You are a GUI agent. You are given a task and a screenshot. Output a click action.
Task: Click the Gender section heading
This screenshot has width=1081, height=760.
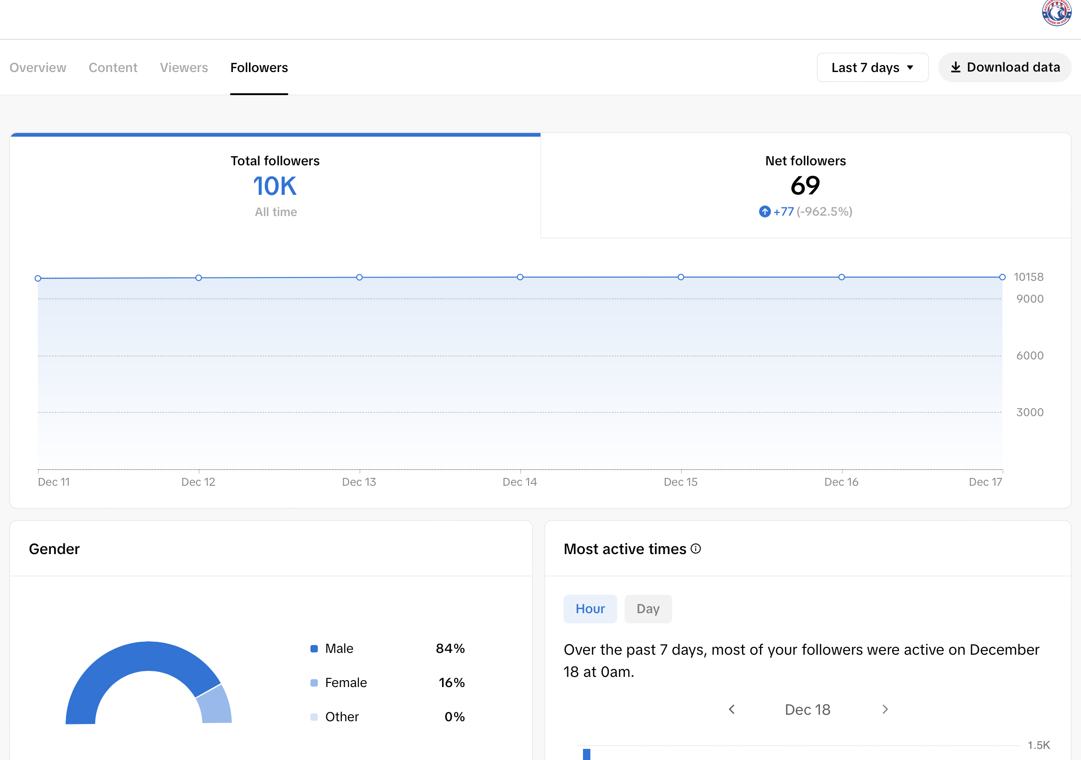pos(54,549)
